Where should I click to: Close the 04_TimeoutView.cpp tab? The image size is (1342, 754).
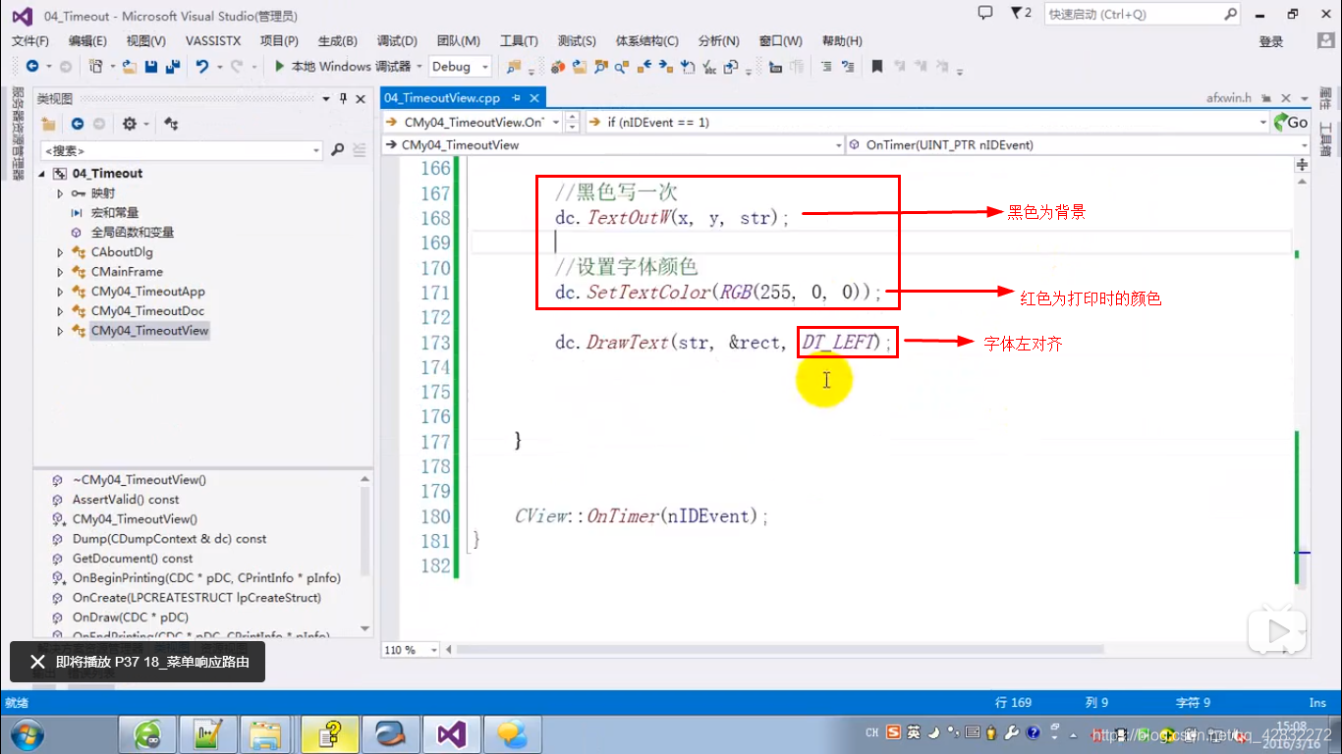(536, 98)
